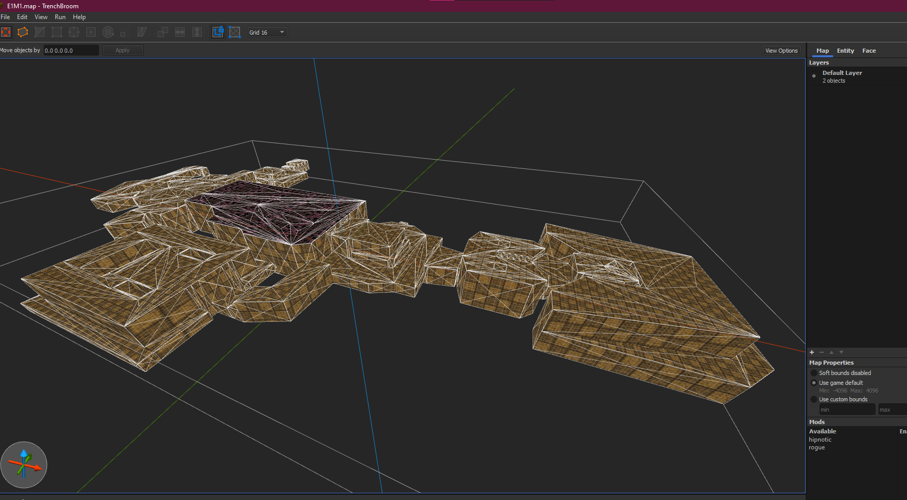Select Soft bounds disabled radio button

point(814,373)
